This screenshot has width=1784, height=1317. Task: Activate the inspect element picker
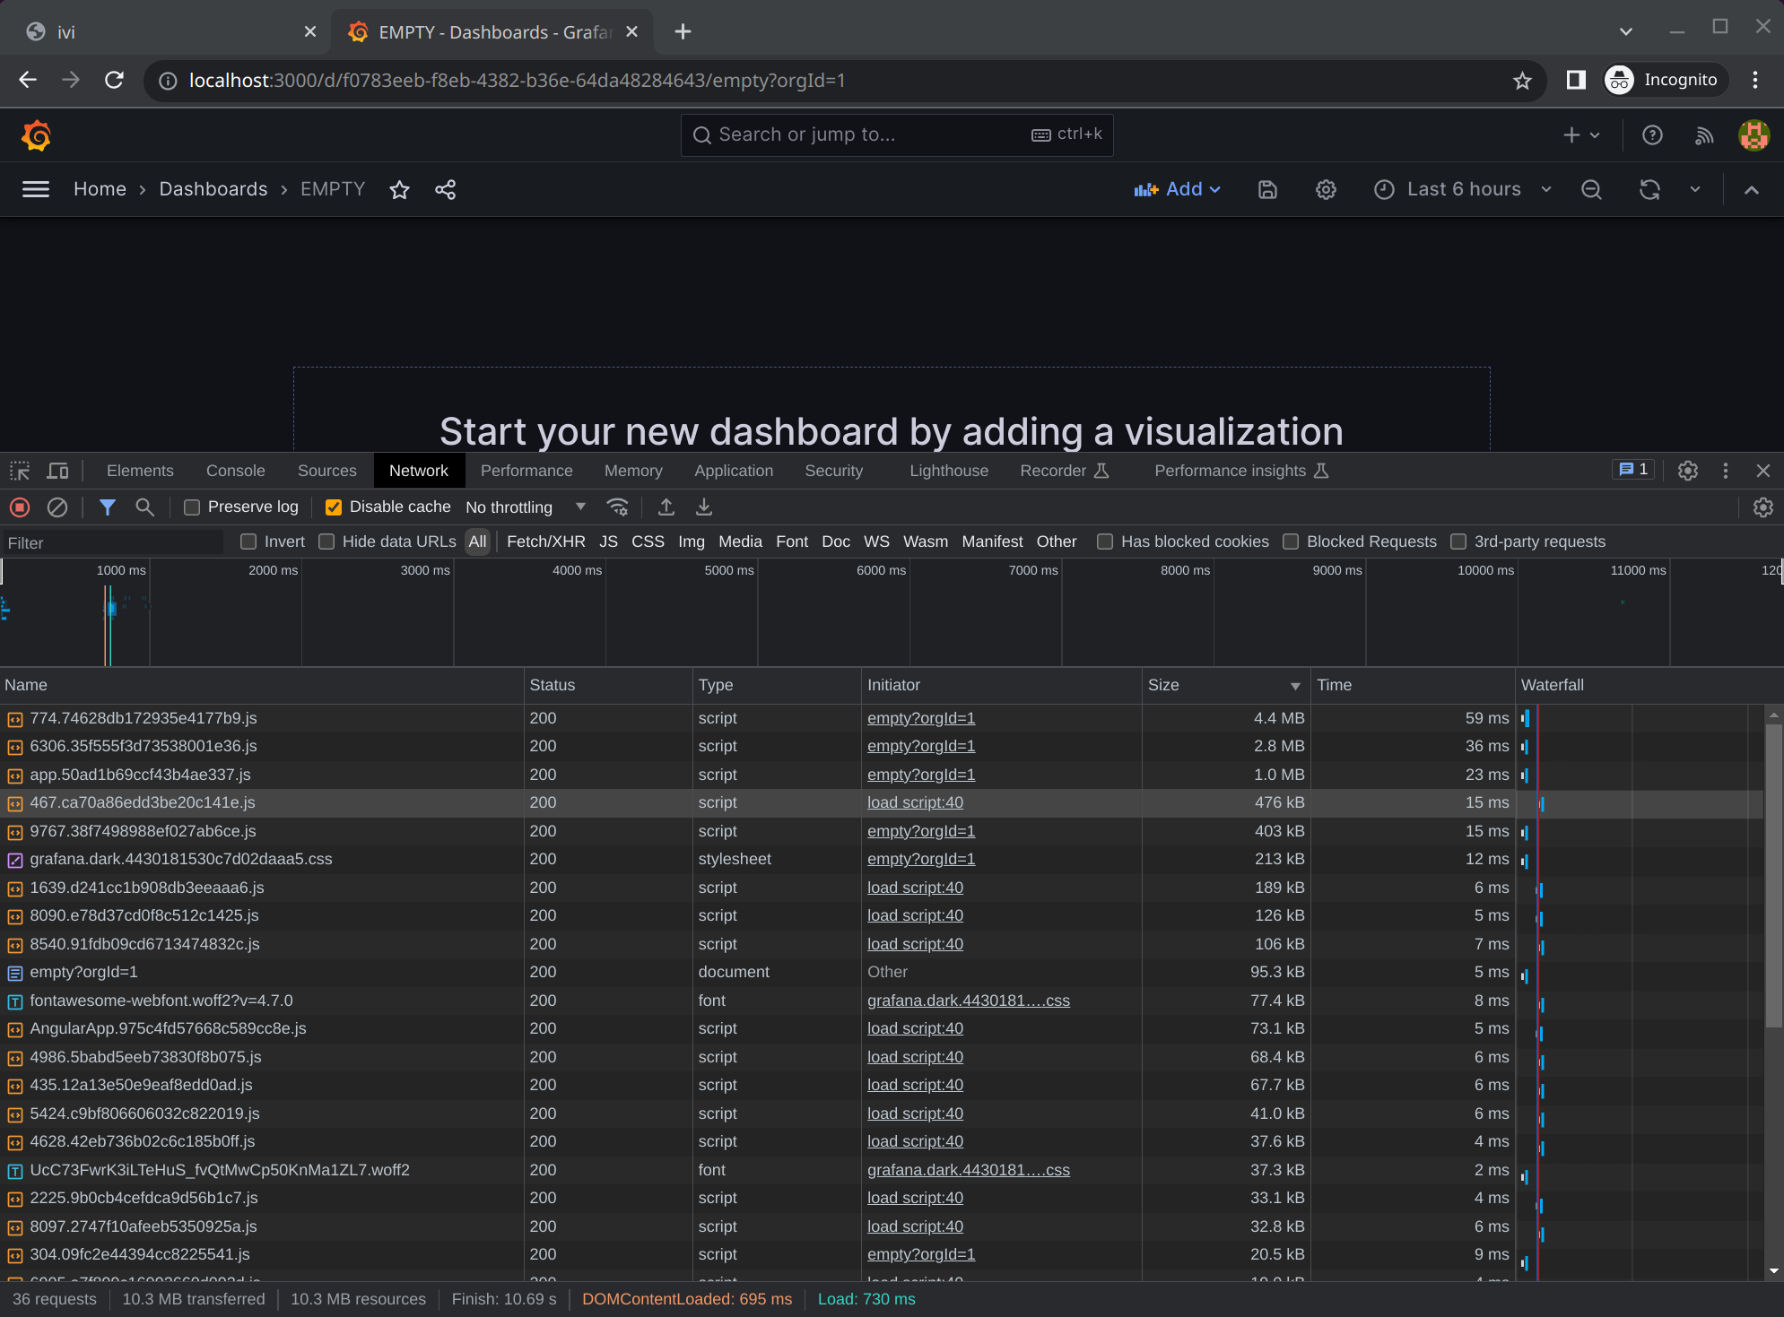[x=20, y=471]
